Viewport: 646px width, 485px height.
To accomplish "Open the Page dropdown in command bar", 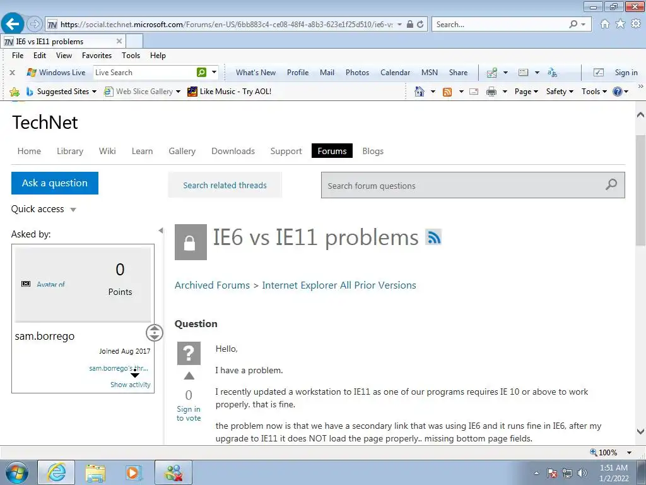I will coord(527,92).
